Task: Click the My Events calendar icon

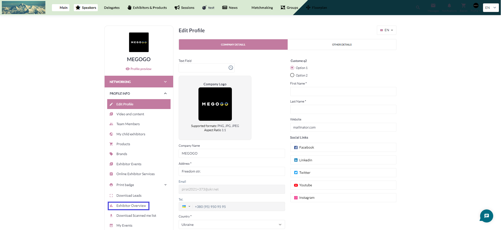Action: [111, 226]
